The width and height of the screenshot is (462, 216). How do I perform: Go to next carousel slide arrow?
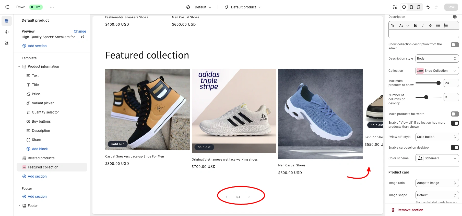tap(249, 197)
